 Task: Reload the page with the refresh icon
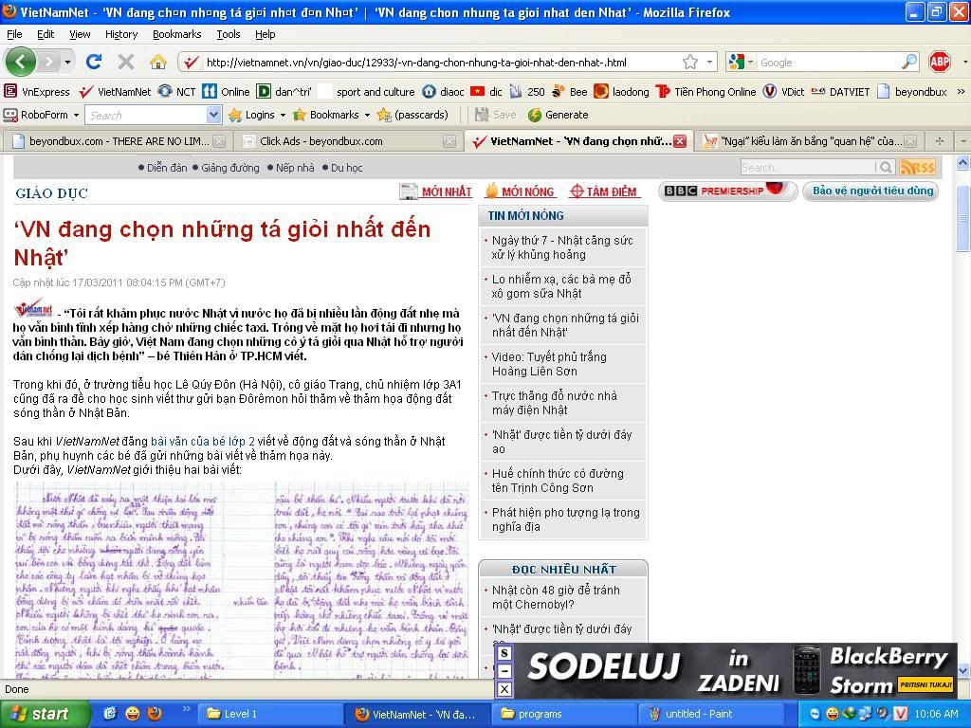coord(94,62)
